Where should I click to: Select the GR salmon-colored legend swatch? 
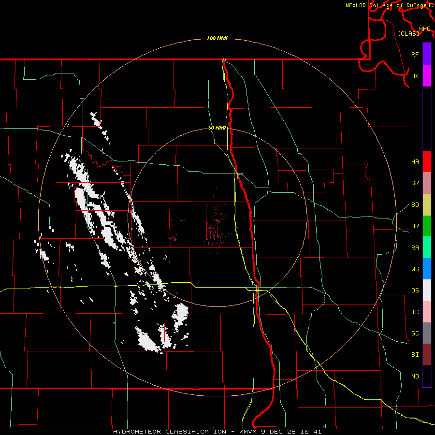[427, 183]
